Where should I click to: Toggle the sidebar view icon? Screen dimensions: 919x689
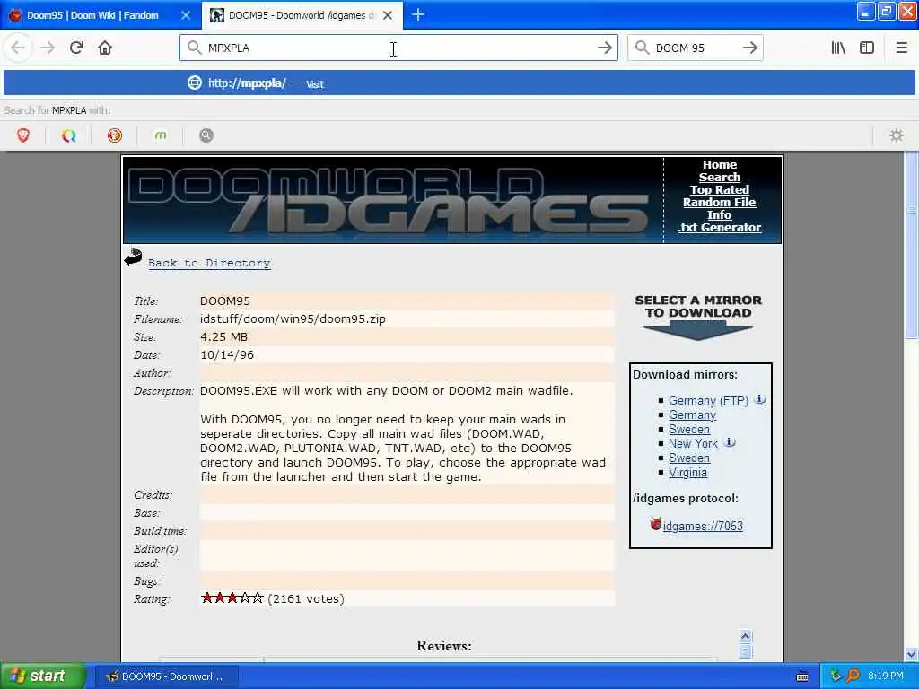867,48
